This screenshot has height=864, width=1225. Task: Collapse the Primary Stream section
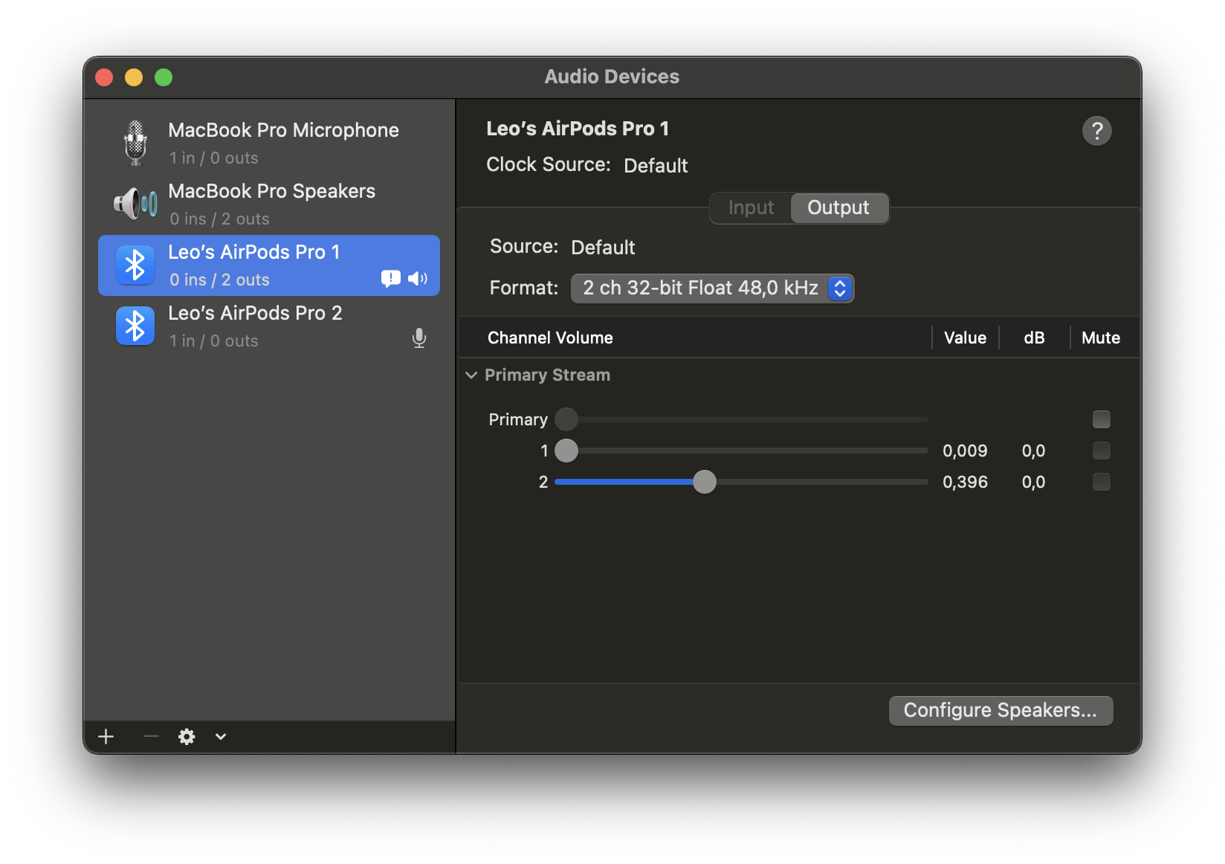tap(471, 375)
